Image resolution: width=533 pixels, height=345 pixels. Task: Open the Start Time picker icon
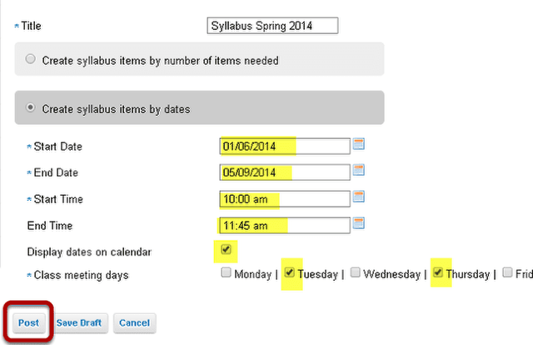(x=359, y=197)
